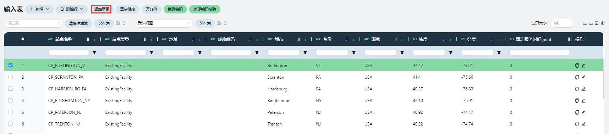This screenshot has width=609, height=134.
Task: Check the row 4 CP_BINGHAMTON_NY checkbox
Action: 11,100
